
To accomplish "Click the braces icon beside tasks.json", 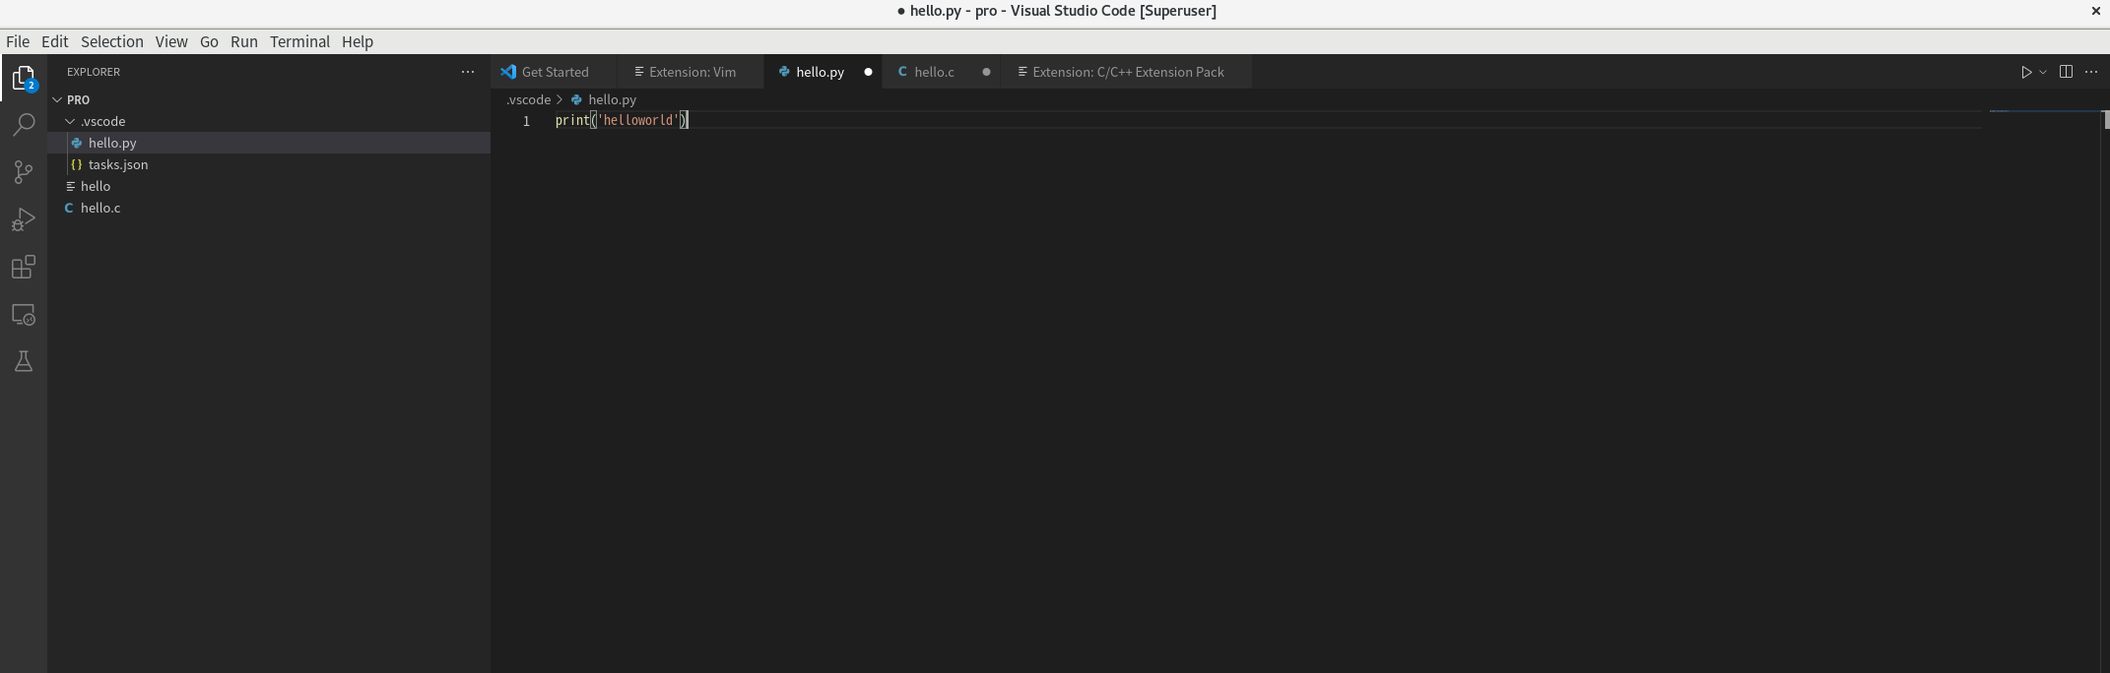I will (77, 164).
